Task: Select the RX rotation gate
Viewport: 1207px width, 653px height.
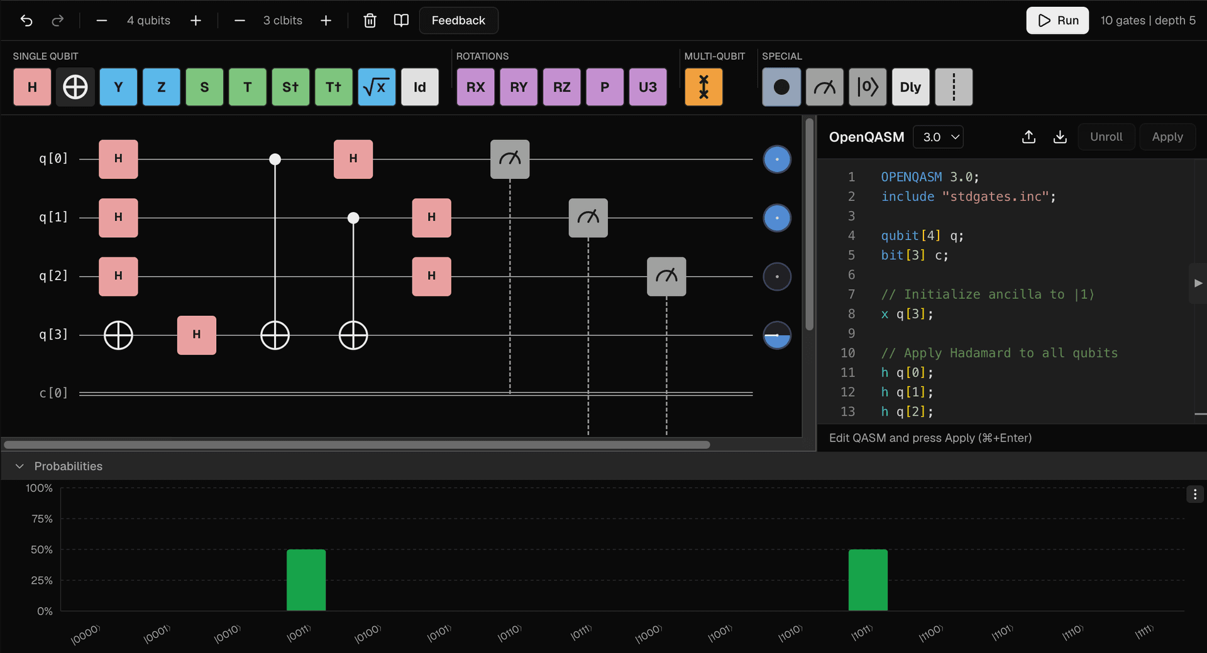Action: point(475,87)
